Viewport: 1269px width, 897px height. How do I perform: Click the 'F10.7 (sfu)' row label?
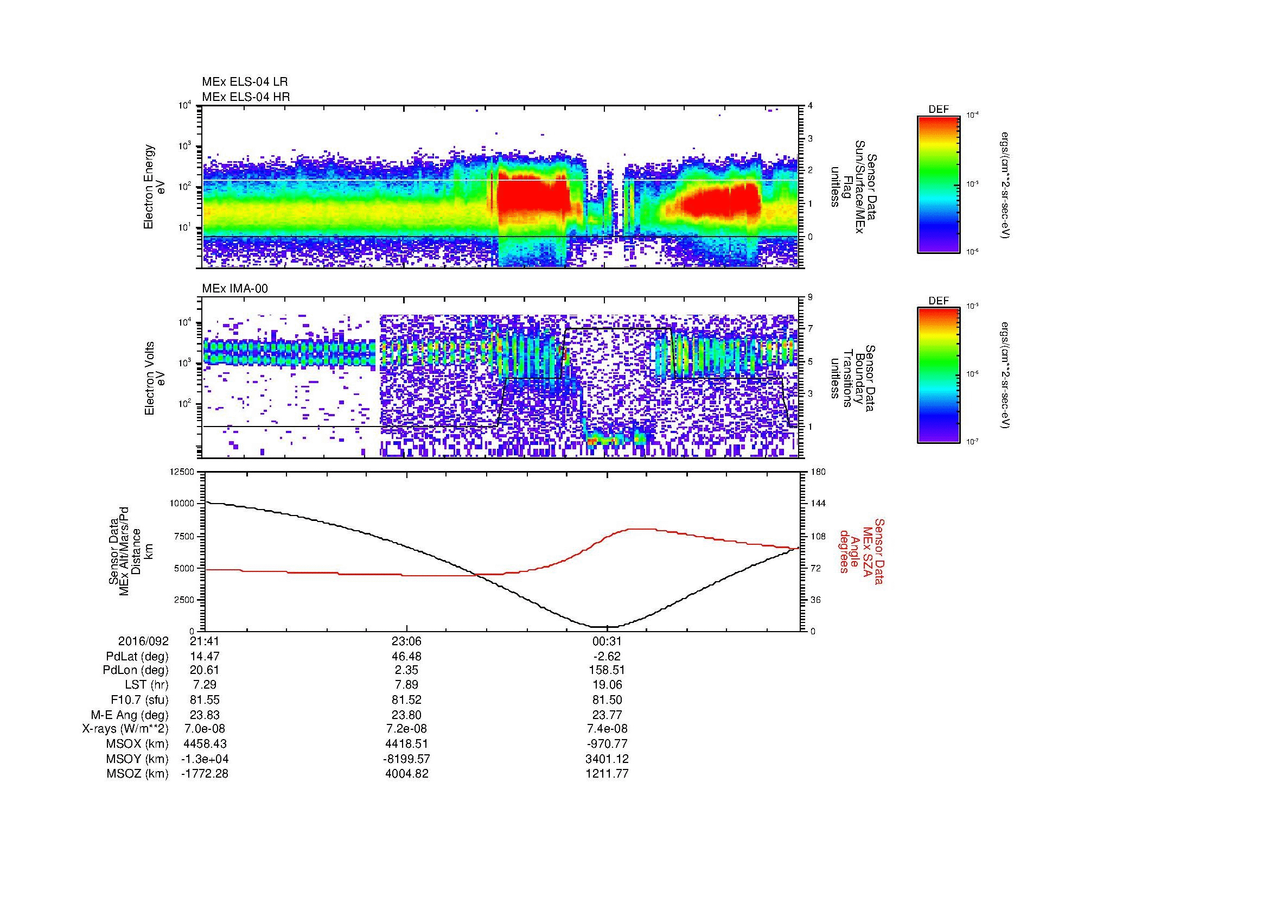tap(140, 699)
